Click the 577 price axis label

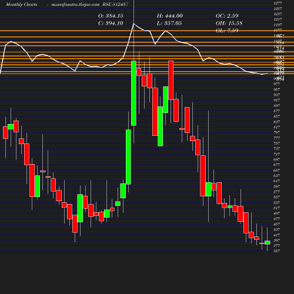(x=276, y=192)
